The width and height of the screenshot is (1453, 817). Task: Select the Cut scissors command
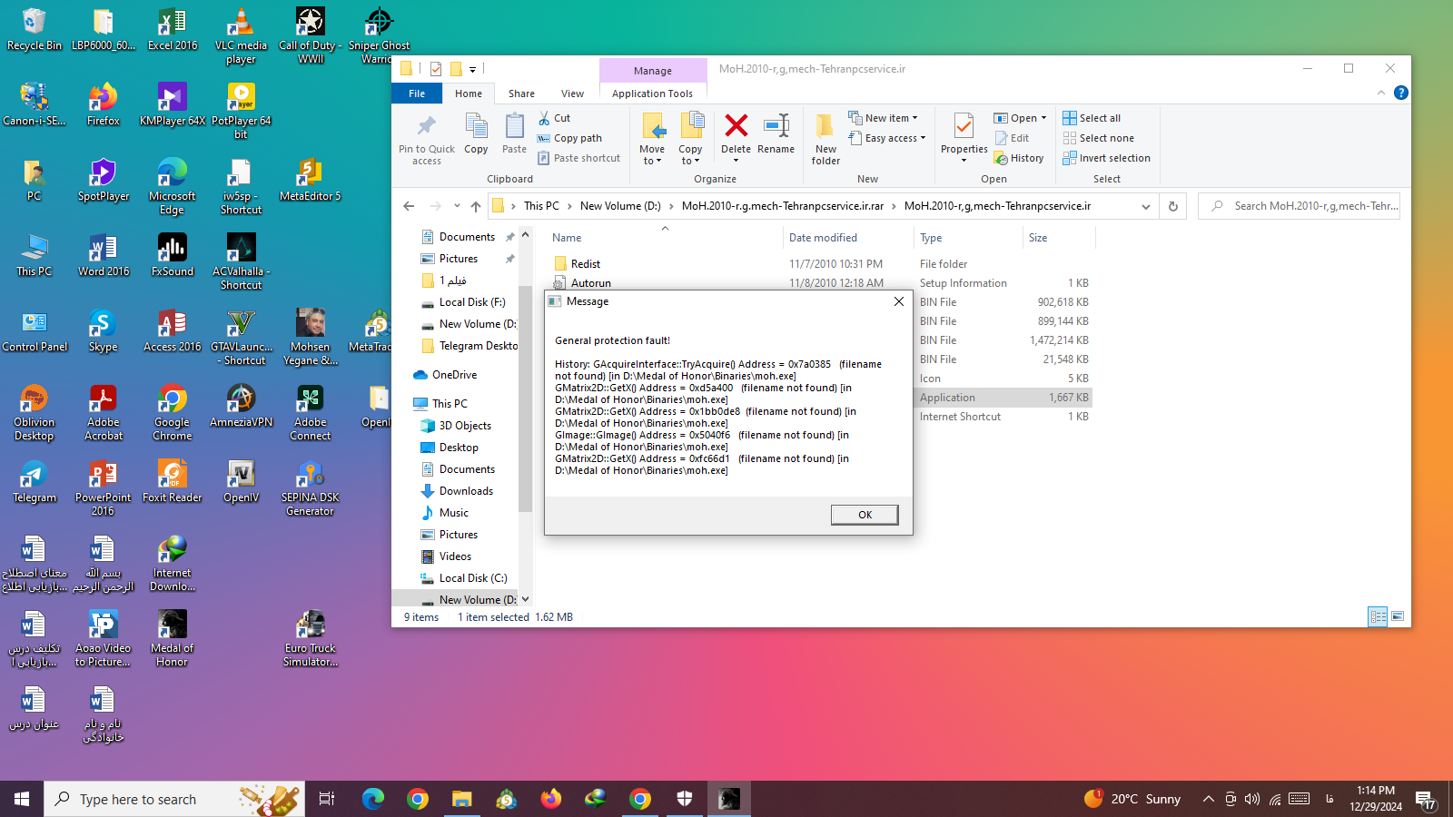[x=554, y=118]
